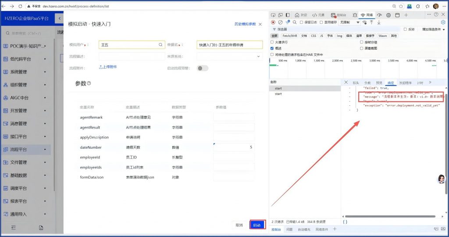
Task: Click the export HAR download arrow icon
Action: [x=379, y=22]
